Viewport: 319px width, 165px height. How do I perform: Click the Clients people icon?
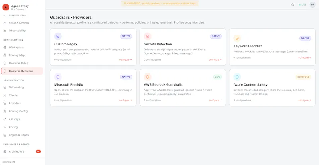point(5,95)
